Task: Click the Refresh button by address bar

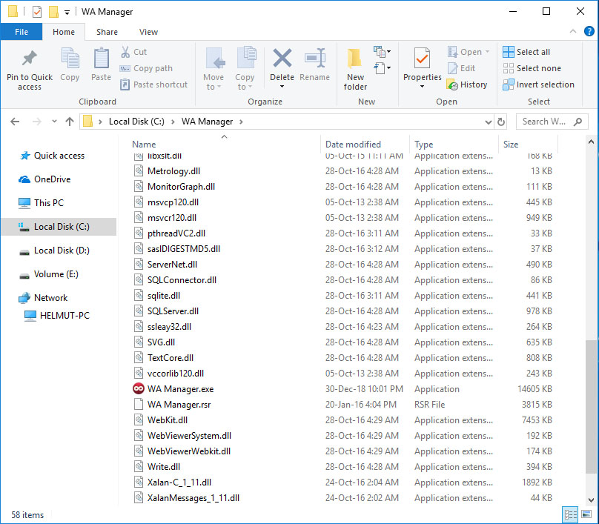Action: [x=501, y=122]
